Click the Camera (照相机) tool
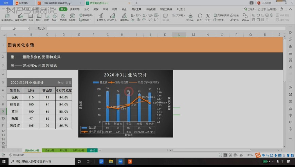Viewport: 295px width, 167px height. click(x=219, y=20)
